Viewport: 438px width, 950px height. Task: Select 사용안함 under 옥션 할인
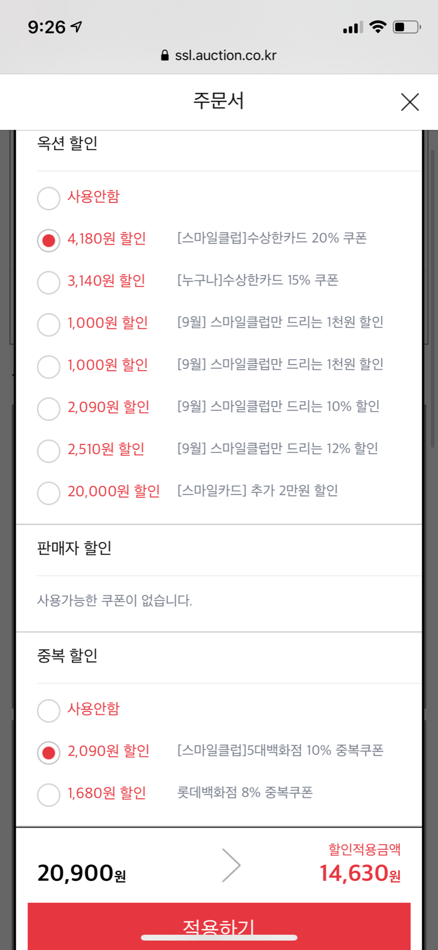coord(49,198)
